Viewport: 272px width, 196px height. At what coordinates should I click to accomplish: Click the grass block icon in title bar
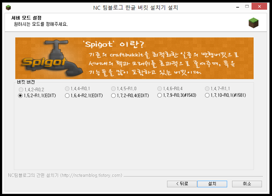(x=8, y=7)
